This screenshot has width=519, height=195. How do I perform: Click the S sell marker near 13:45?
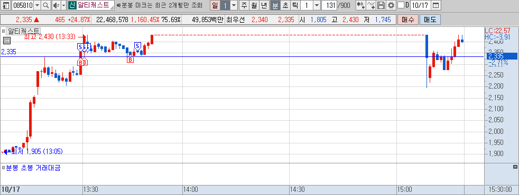pos(137,46)
